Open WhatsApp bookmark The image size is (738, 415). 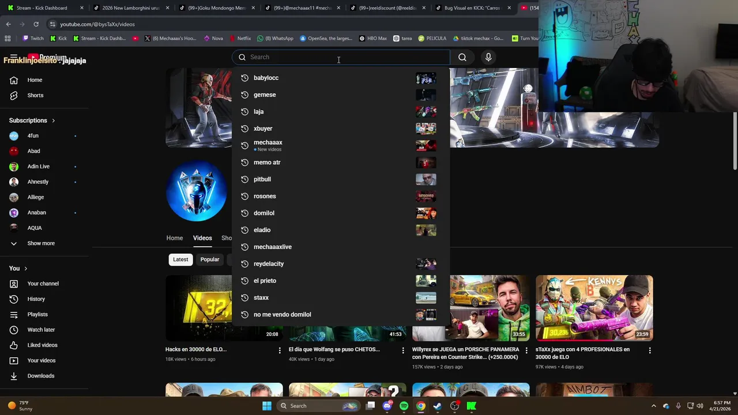tap(274, 39)
